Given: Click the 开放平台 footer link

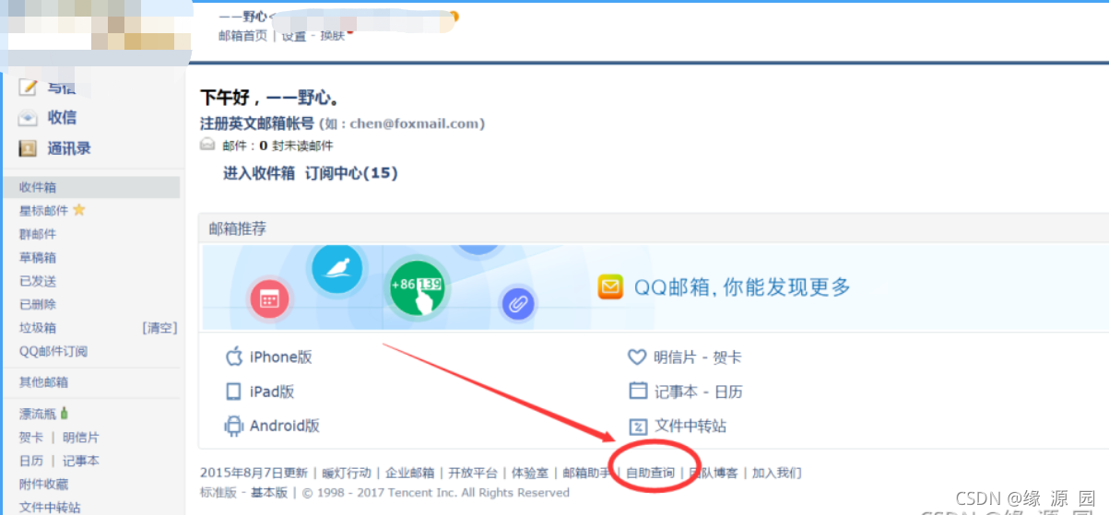Looking at the screenshot, I should (x=473, y=473).
